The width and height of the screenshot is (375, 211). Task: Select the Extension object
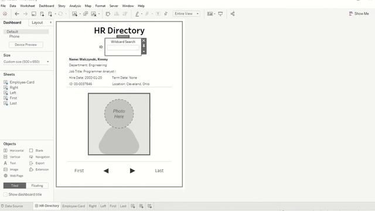(x=39, y=169)
